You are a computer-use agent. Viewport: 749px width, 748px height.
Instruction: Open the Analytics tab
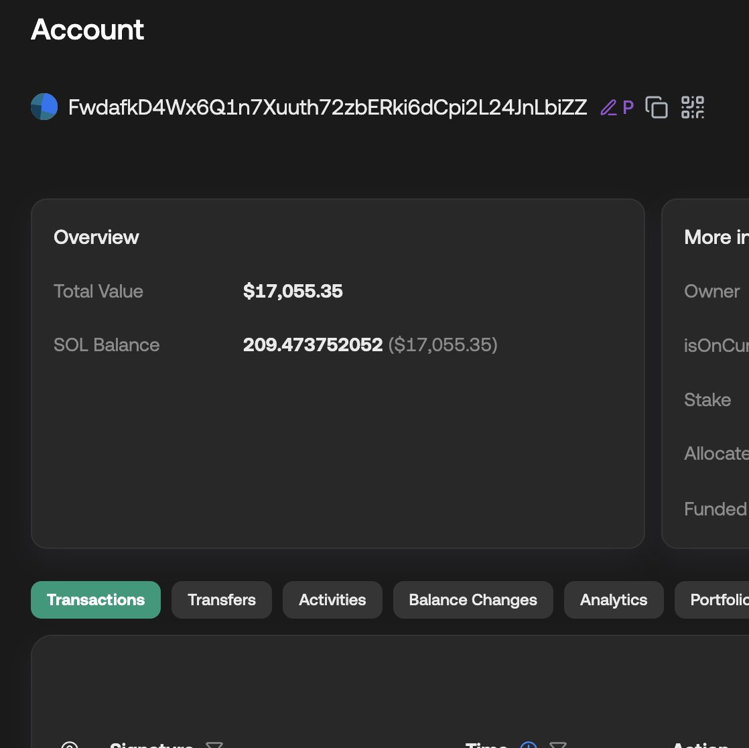point(614,600)
